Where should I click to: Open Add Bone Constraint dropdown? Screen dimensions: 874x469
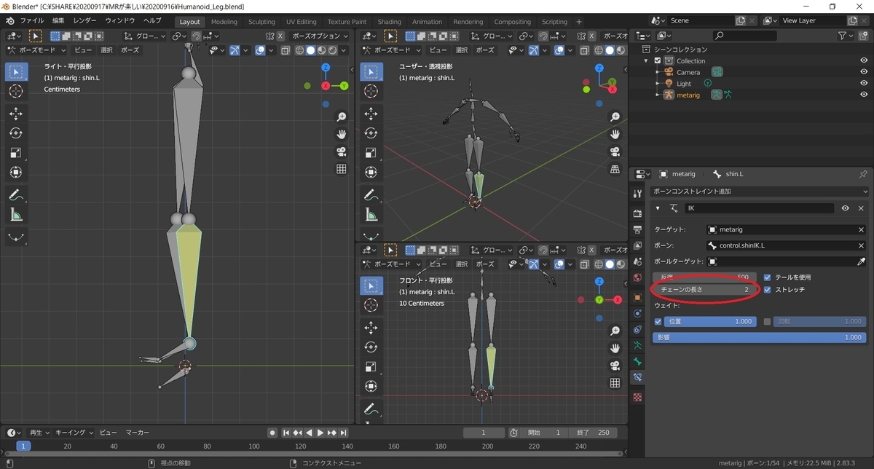760,191
